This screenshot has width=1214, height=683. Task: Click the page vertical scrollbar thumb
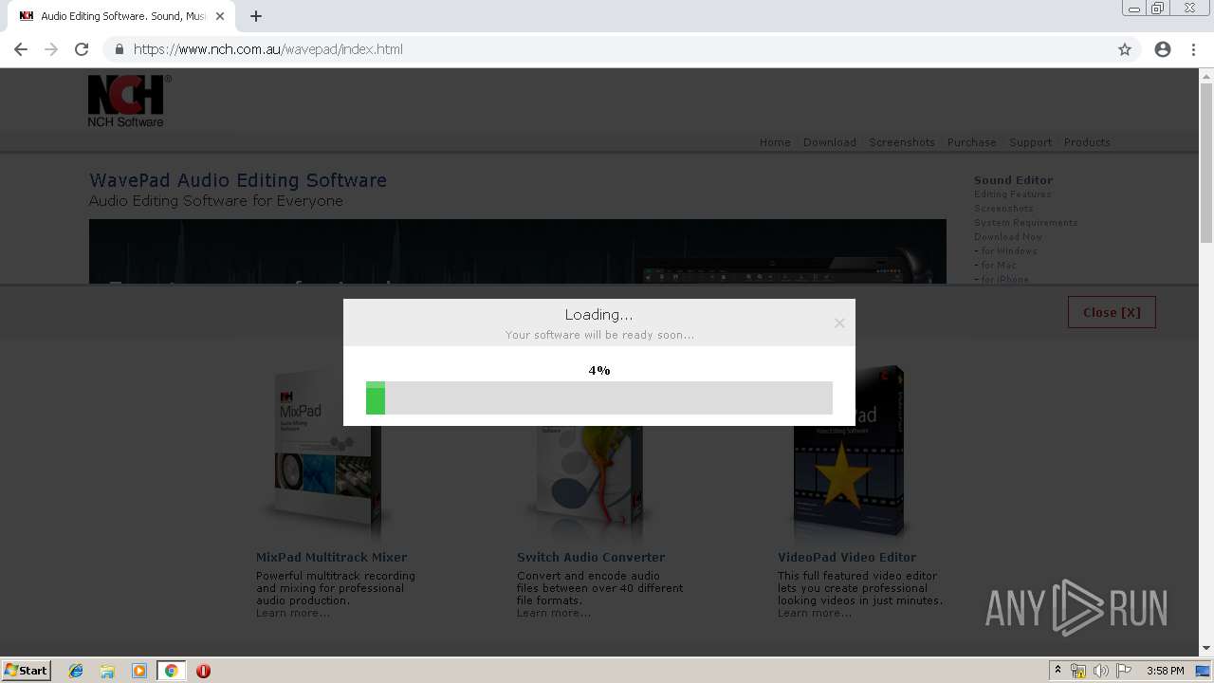(1206, 161)
